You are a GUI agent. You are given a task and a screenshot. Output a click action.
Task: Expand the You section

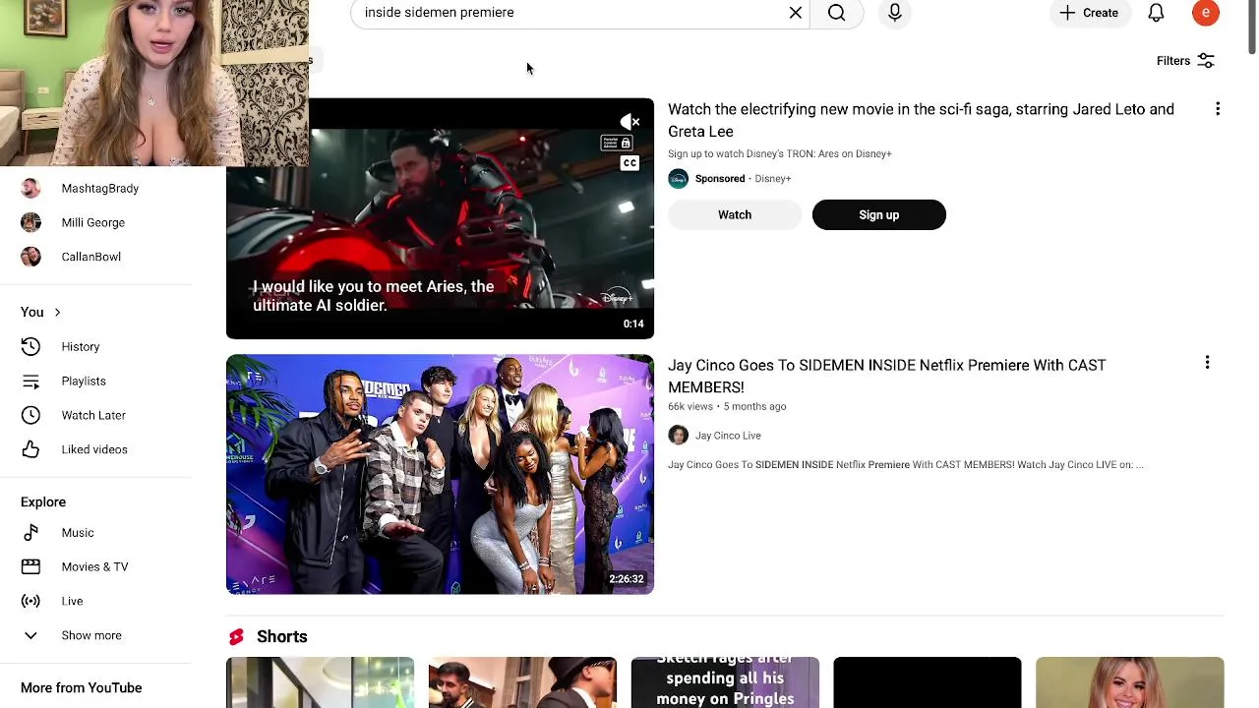(40, 312)
